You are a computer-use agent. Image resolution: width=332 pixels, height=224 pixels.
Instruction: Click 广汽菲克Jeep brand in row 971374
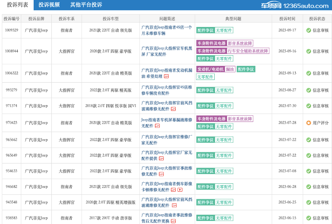pos(36,106)
